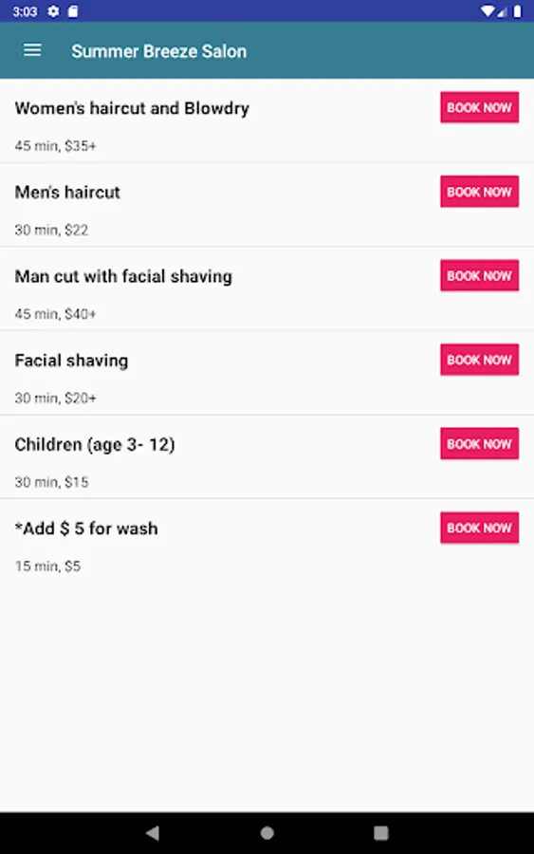
Task: Tap the battery status icon
Action: pyautogui.click(x=517, y=10)
